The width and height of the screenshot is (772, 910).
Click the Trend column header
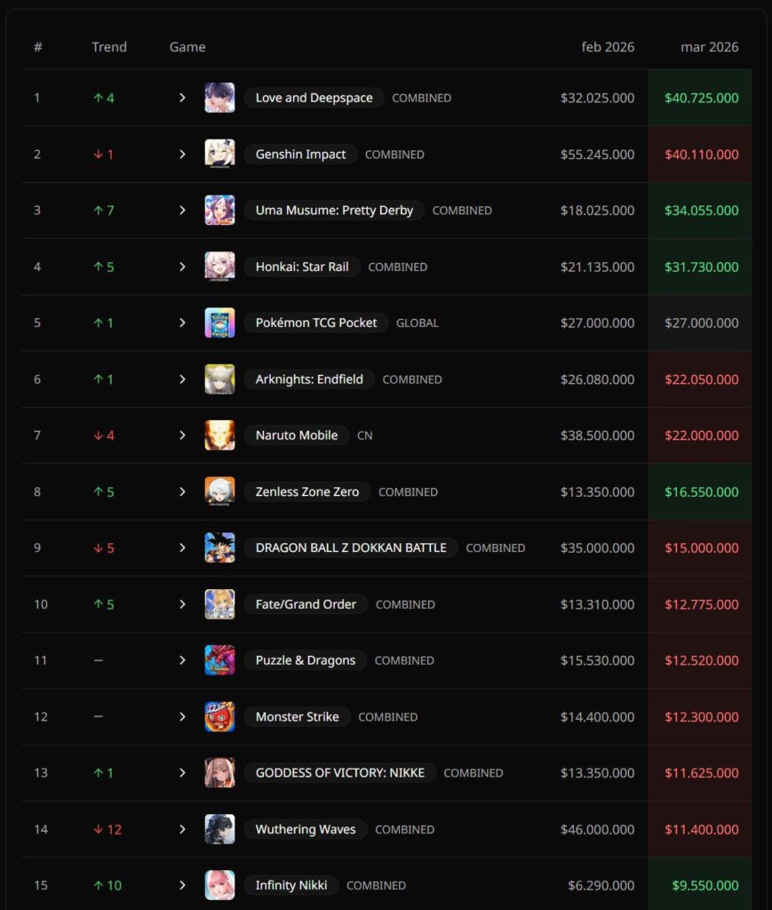pyautogui.click(x=109, y=46)
